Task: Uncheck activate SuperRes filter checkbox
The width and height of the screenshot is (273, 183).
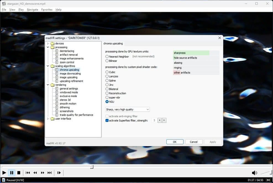Action: pyautogui.click(x=107, y=121)
